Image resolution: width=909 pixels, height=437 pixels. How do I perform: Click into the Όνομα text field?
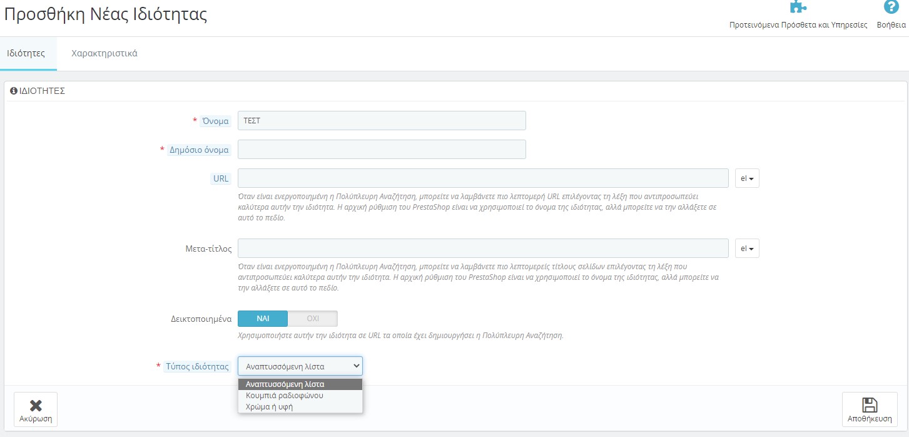click(382, 121)
